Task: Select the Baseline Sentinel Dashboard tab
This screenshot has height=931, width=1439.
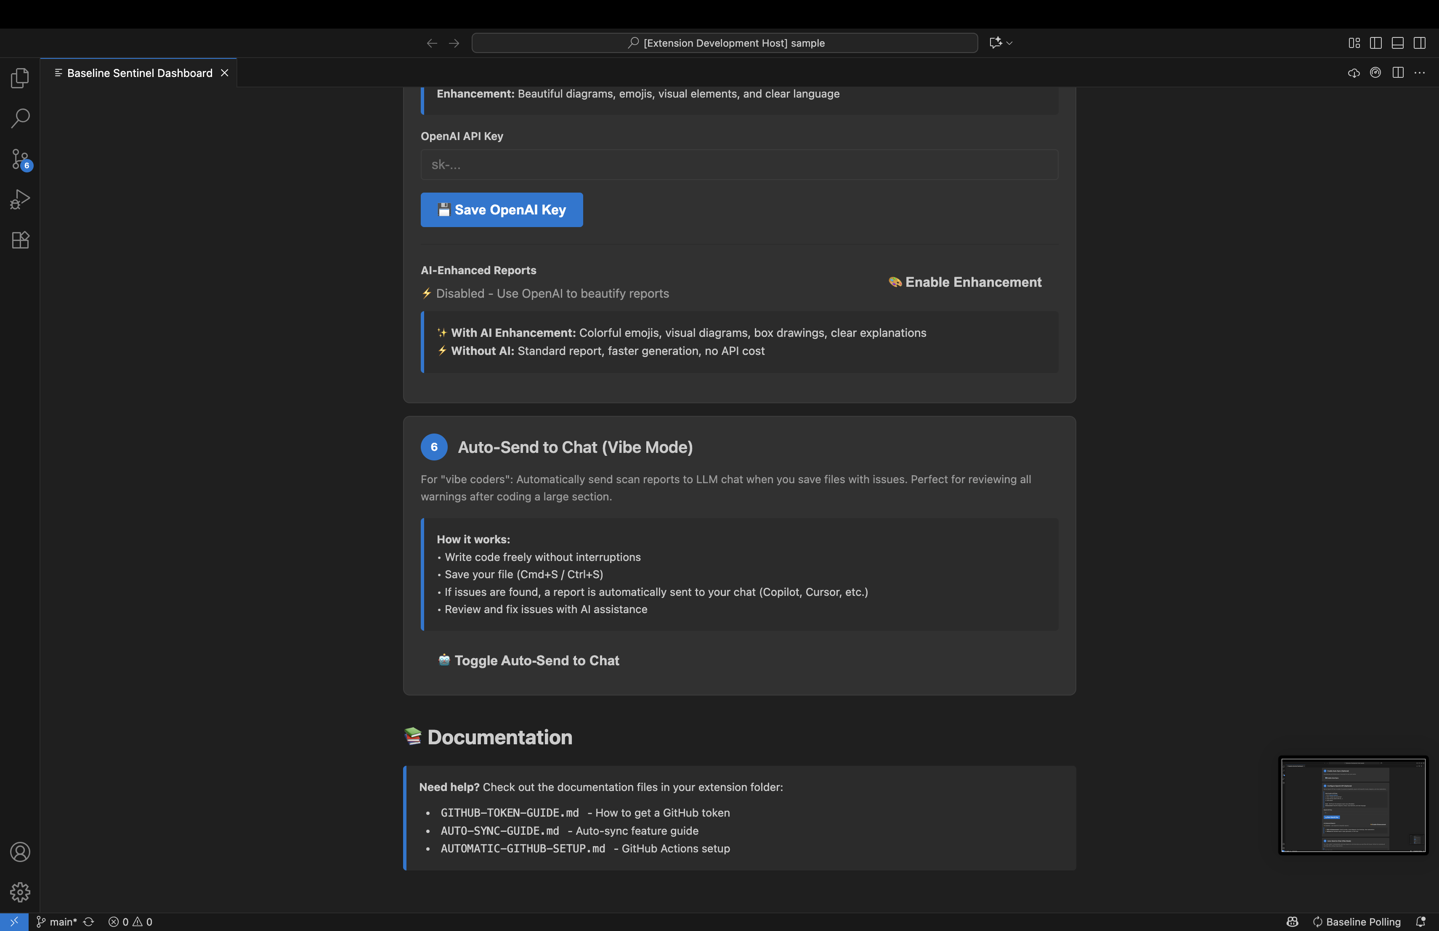Action: 139,73
